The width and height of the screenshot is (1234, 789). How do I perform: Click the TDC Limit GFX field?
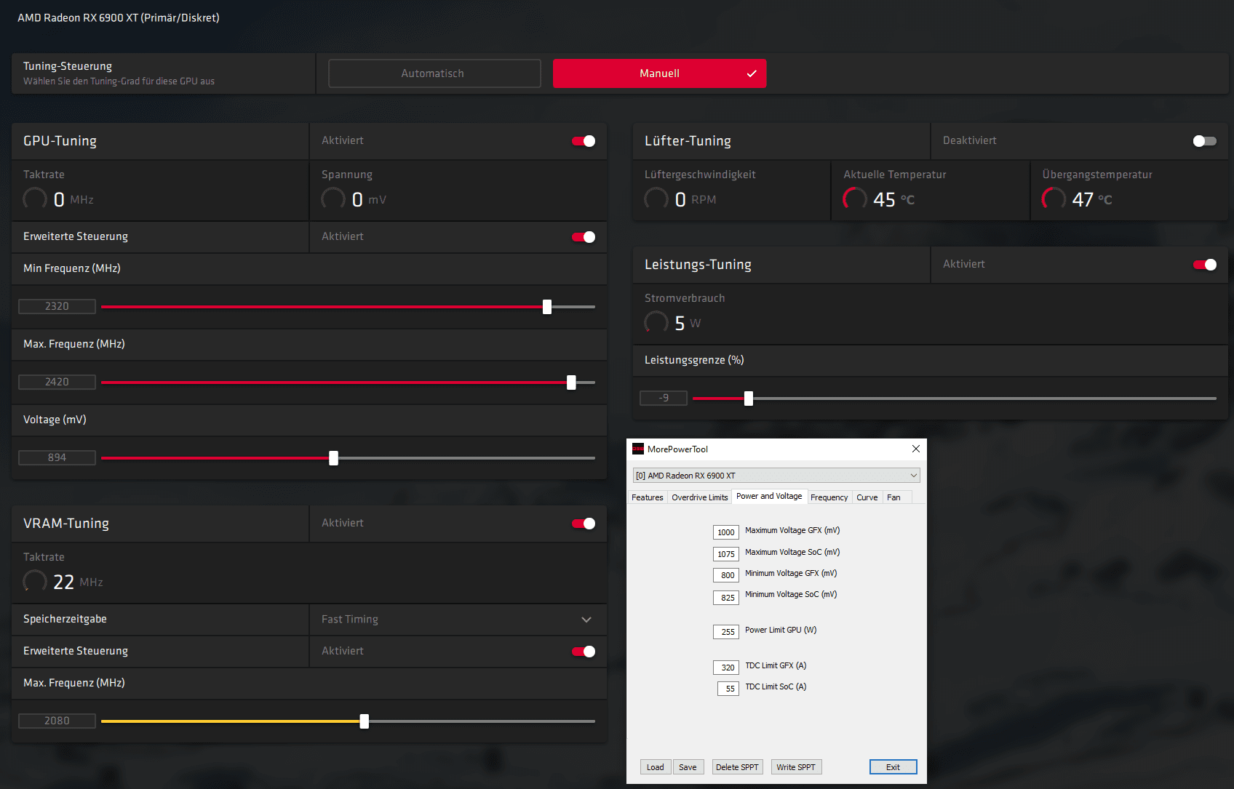click(726, 668)
